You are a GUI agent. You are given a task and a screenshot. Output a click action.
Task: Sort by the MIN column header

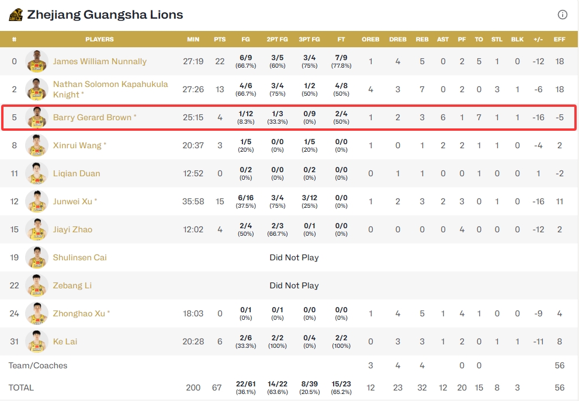(193, 40)
